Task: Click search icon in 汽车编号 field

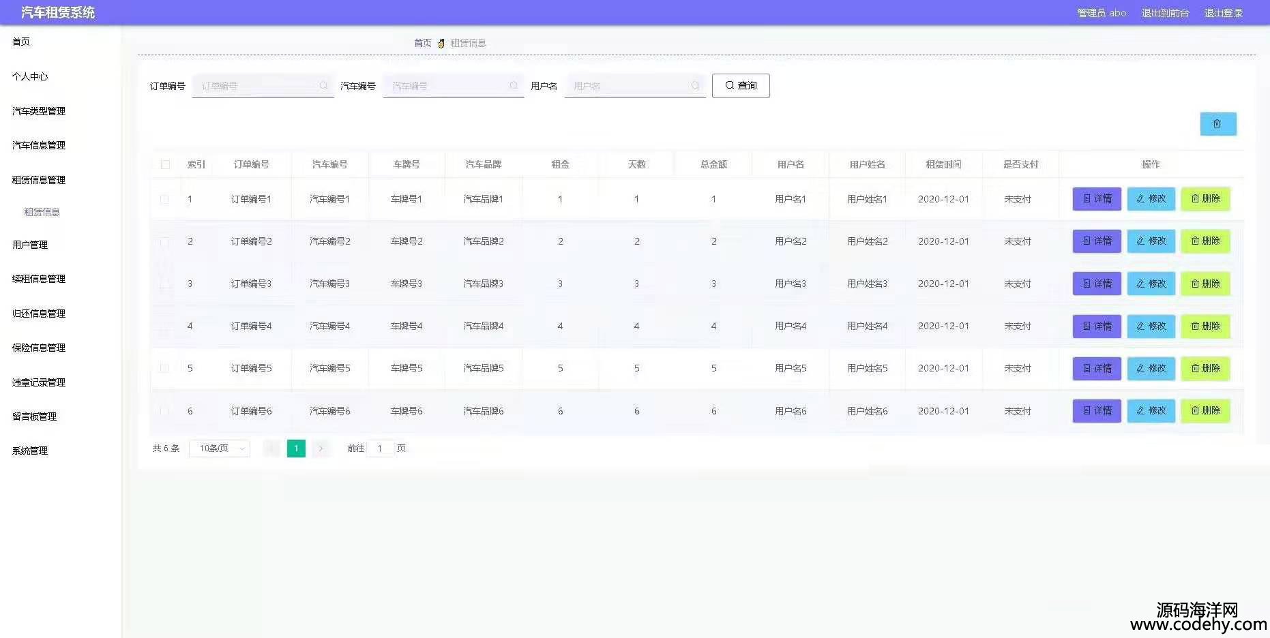Action: (514, 86)
